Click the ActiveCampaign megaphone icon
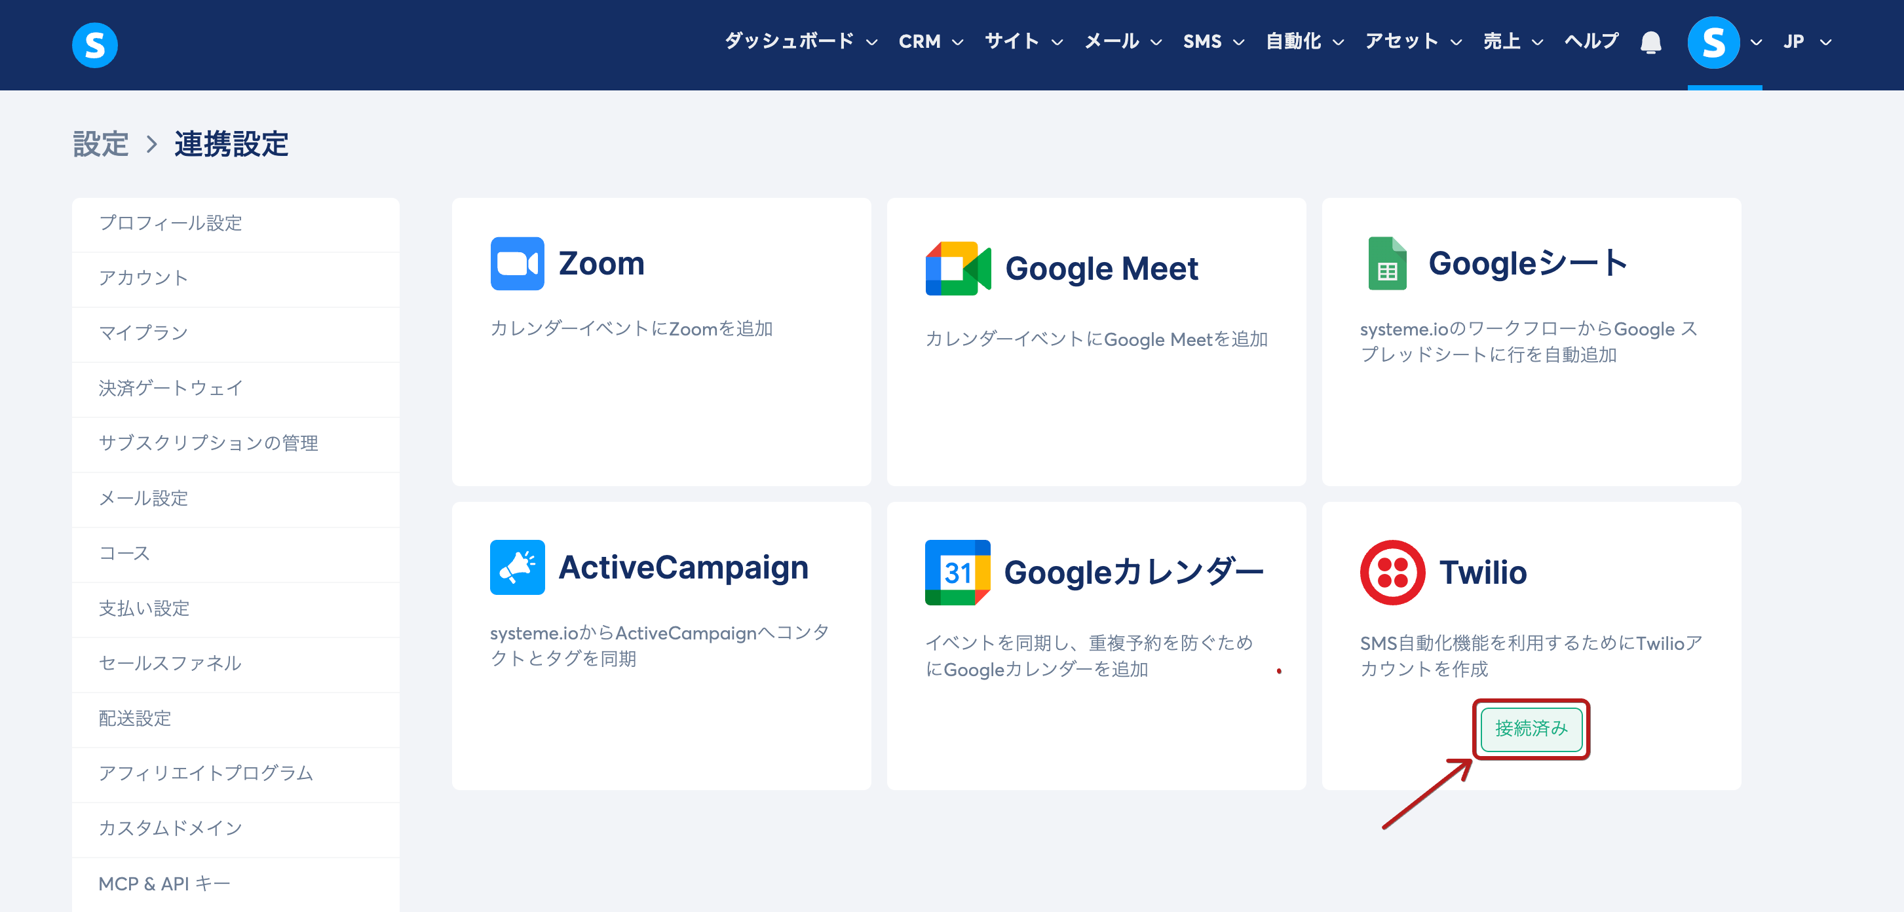Image resolution: width=1904 pixels, height=912 pixels. 518,567
